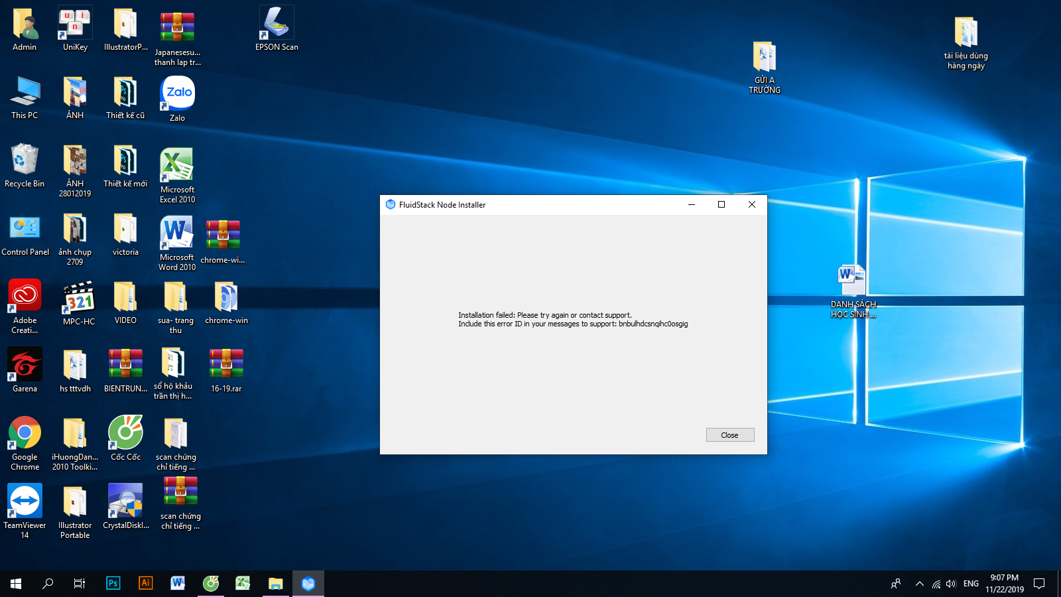Select the UniKey desktop shortcut
This screenshot has height=597, width=1061.
coord(75,25)
